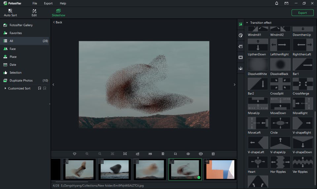Open the Export menu in menu bar
The image size is (317, 189).
[x=48, y=3]
